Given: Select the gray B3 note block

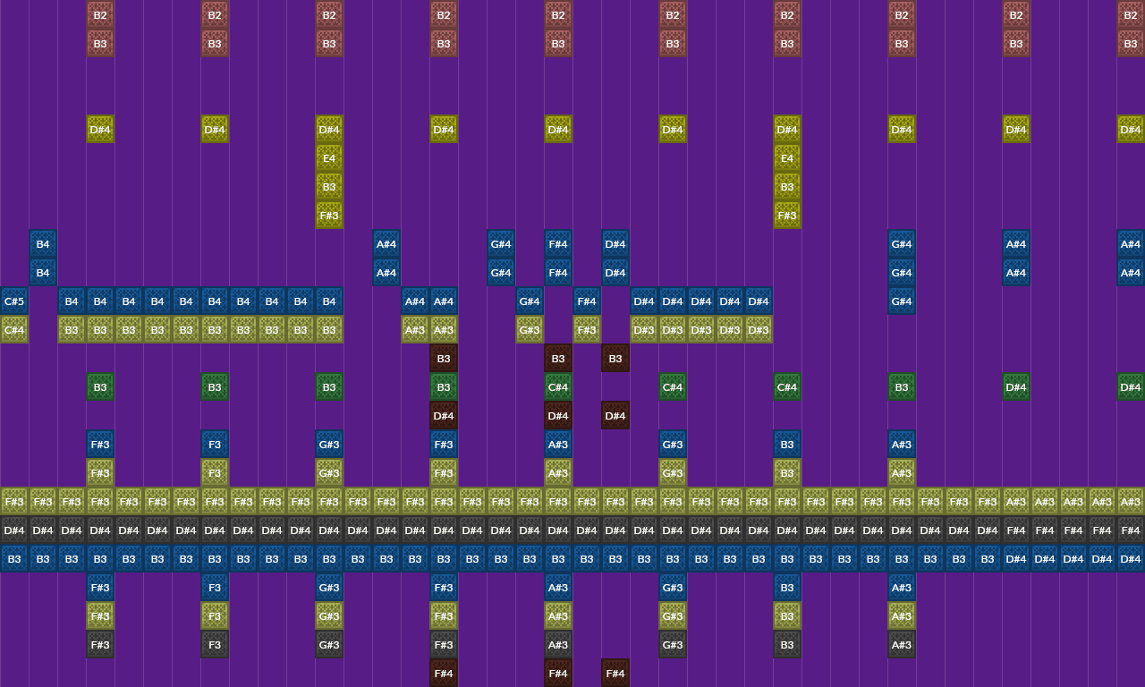Looking at the screenshot, I should pos(787,645).
